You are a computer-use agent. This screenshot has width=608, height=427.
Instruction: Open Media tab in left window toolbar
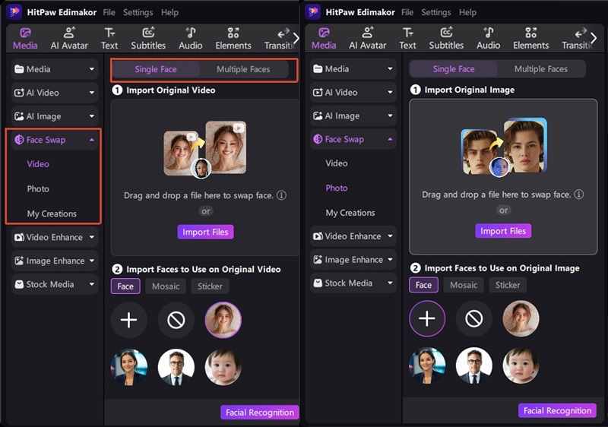tap(25, 38)
